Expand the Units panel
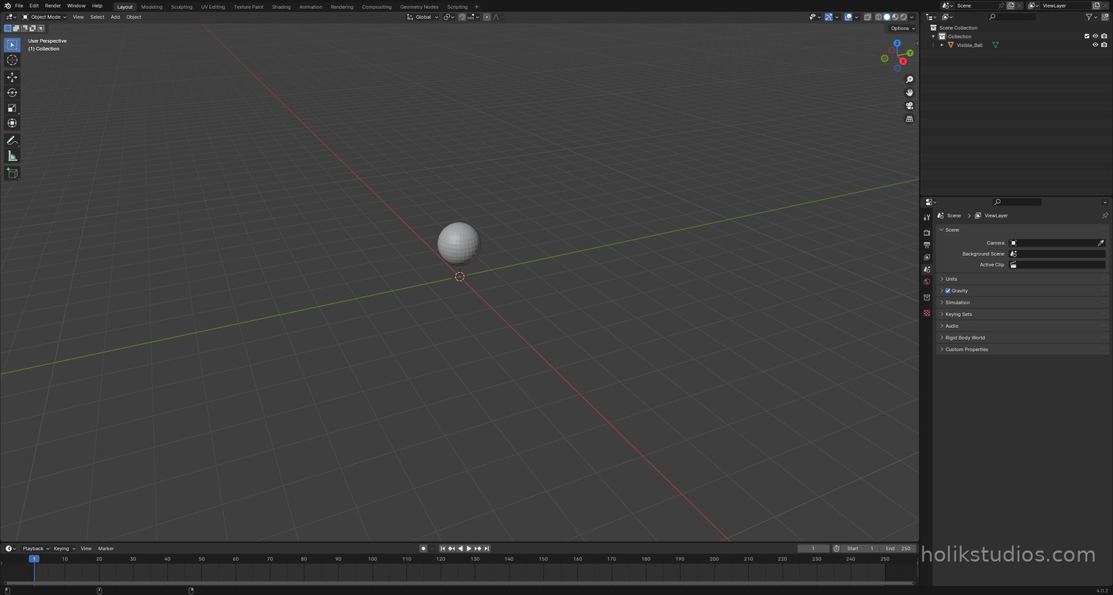Image resolution: width=1113 pixels, height=595 pixels. click(1022, 279)
